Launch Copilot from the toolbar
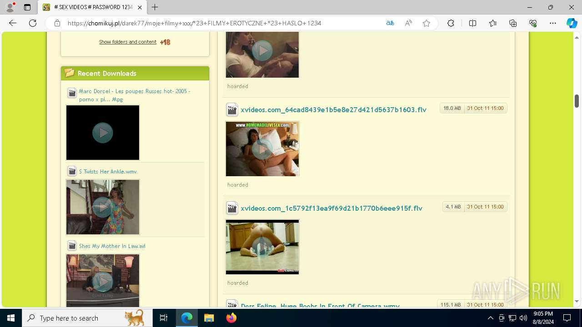The height and width of the screenshot is (327, 582). [572, 23]
